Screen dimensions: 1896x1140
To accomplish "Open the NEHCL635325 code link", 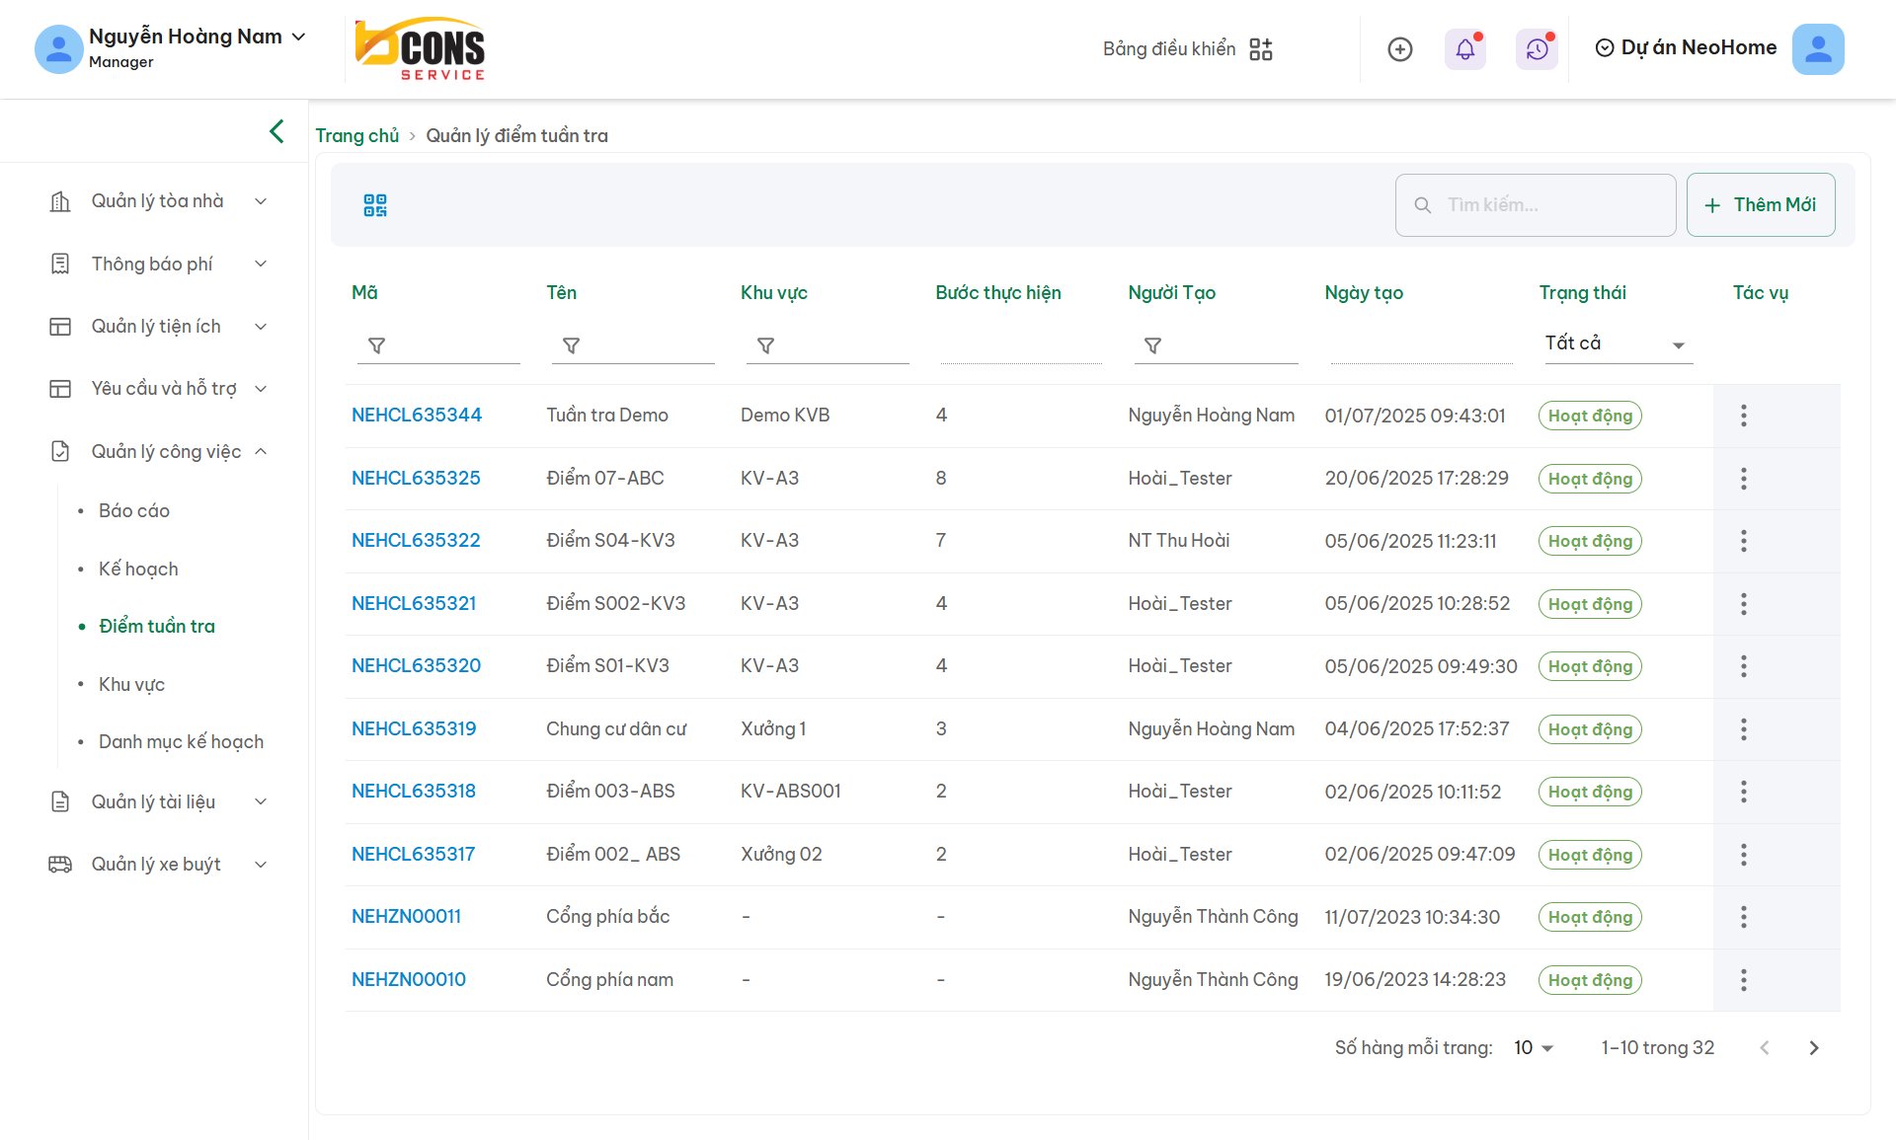I will coord(416,479).
